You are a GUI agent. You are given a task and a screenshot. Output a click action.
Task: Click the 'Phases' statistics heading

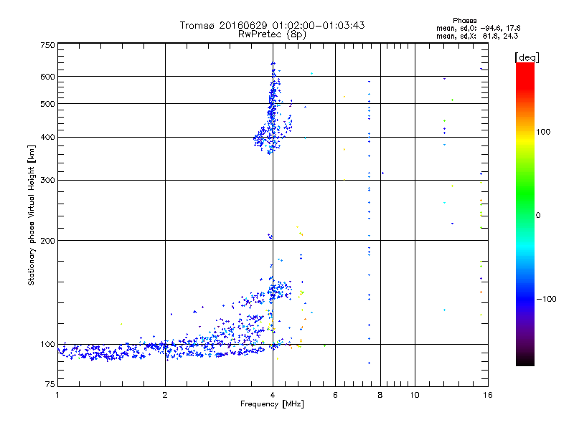point(464,21)
